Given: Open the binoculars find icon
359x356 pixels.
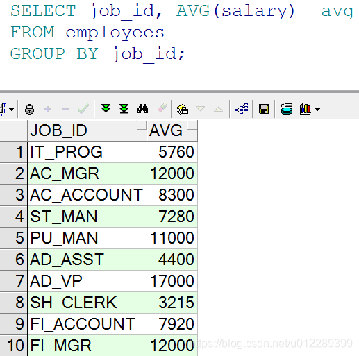Looking at the screenshot, I should click(x=142, y=109).
